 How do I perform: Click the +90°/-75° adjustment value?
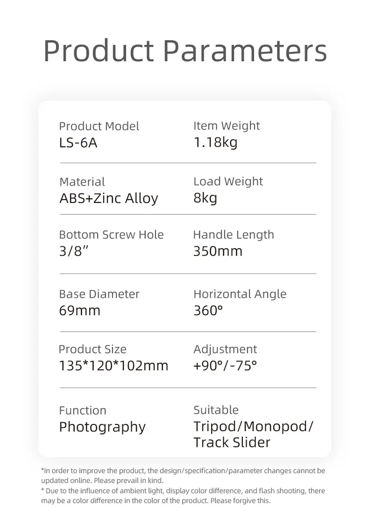click(225, 366)
